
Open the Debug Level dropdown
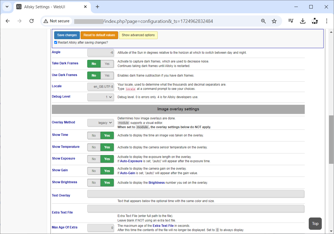[x=101, y=97]
